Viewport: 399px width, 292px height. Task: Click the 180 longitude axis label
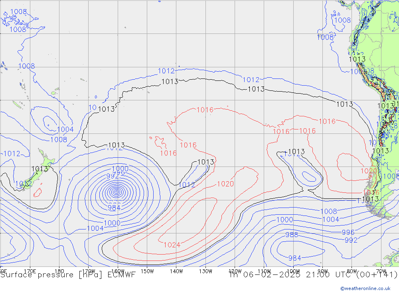click(x=59, y=271)
